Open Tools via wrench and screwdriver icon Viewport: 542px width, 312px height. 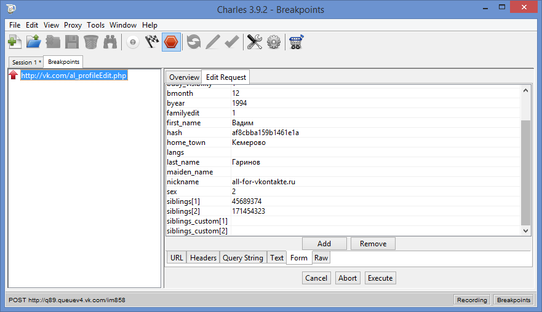click(255, 42)
